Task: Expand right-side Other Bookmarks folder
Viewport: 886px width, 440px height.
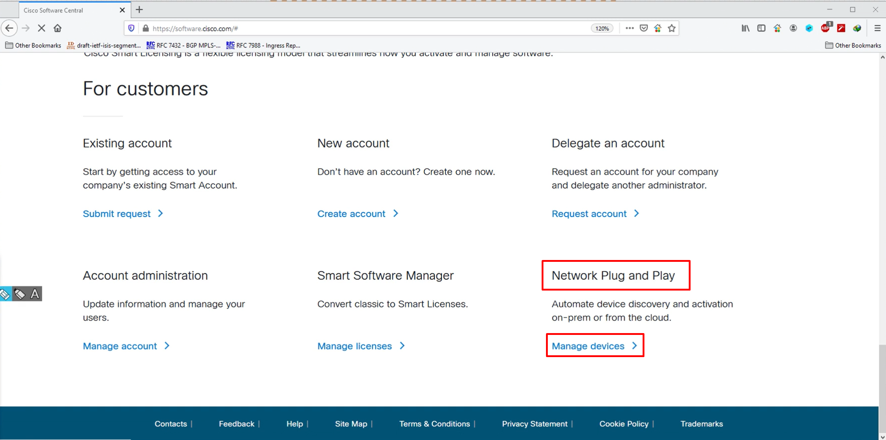Action: [x=853, y=45]
